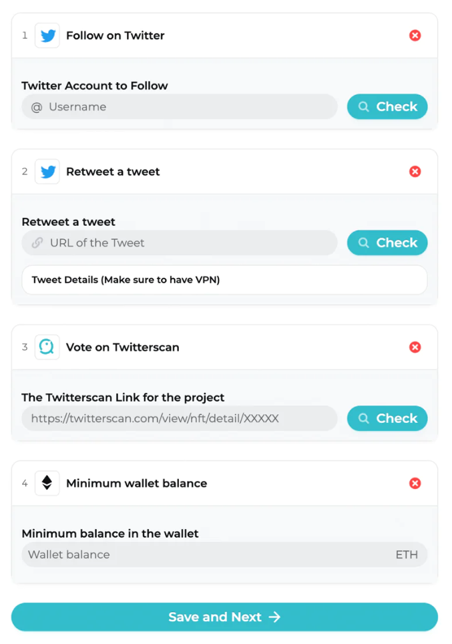Click the link icon in tweet URL field

[x=37, y=243]
